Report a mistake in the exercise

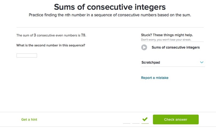point(155,78)
